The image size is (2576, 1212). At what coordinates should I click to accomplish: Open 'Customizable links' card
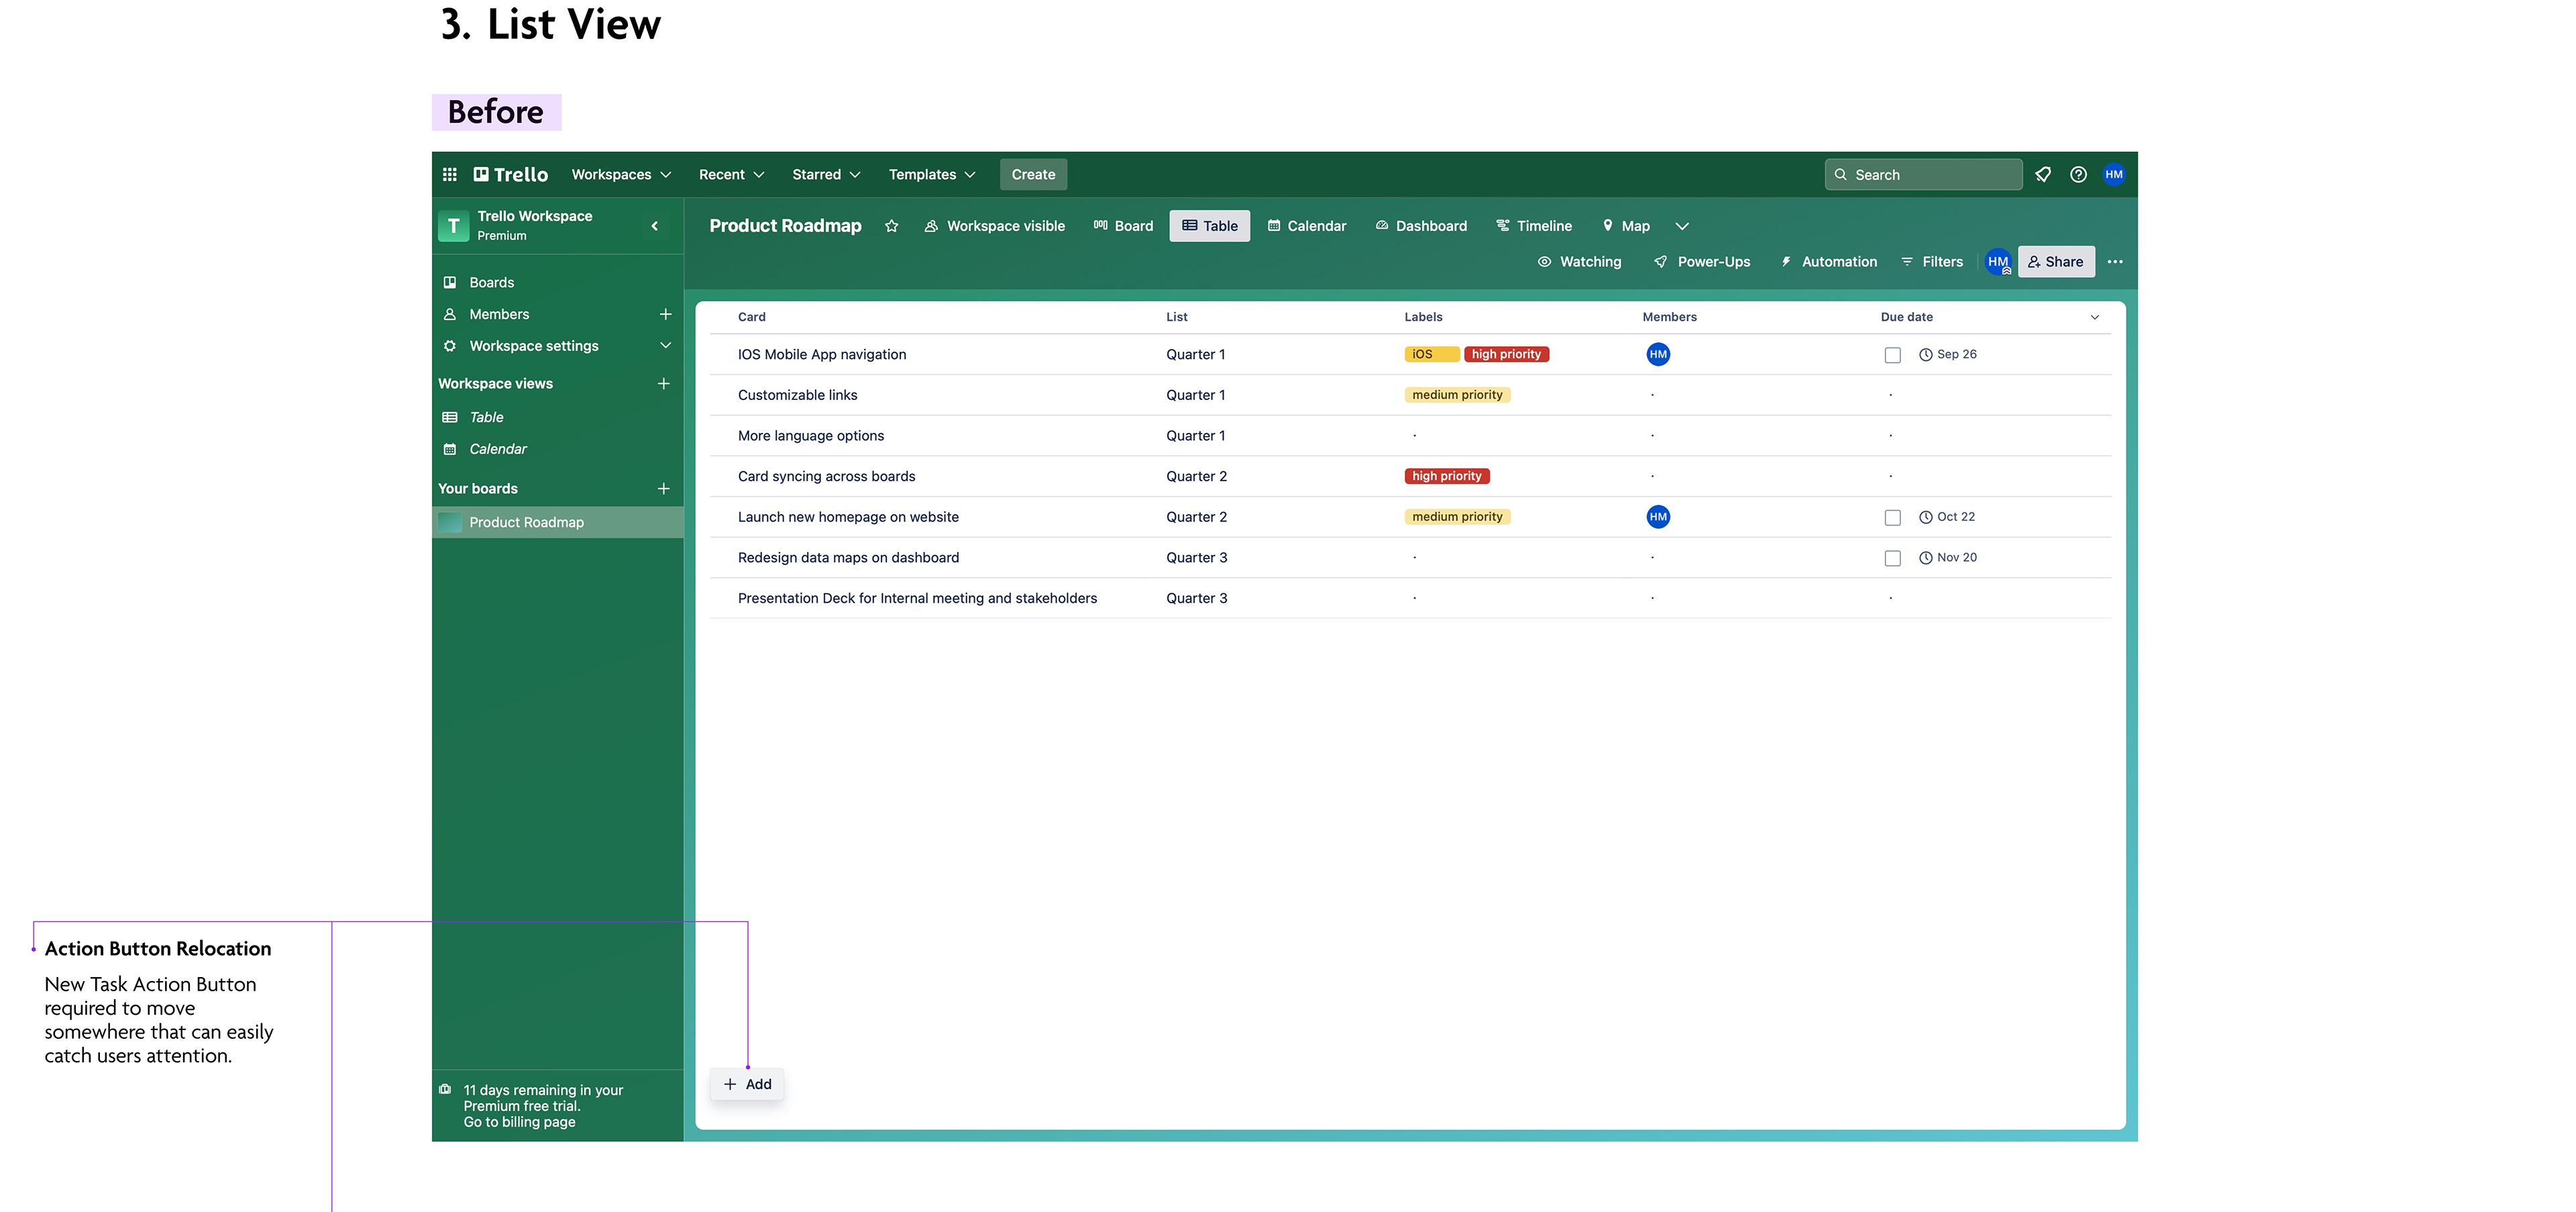(x=797, y=395)
